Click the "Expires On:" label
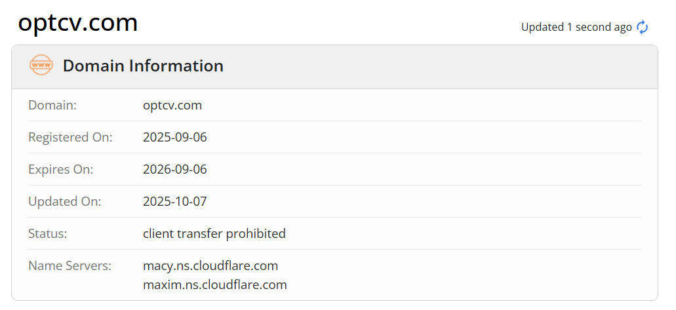The height and width of the screenshot is (310, 676). pos(61,169)
